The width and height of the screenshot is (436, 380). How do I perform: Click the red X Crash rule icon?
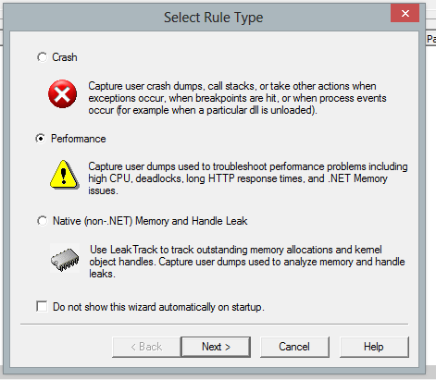pos(62,94)
